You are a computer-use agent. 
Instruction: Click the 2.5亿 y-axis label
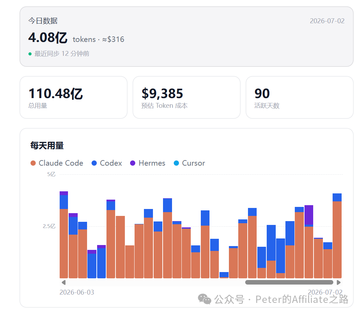pos(49,226)
